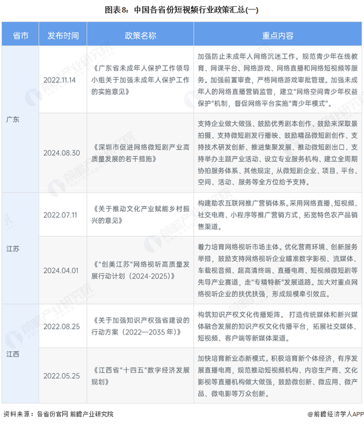Click the date 2024.08.30
Image resolution: width=364 pixels, height=424 pixels.
coord(62,153)
